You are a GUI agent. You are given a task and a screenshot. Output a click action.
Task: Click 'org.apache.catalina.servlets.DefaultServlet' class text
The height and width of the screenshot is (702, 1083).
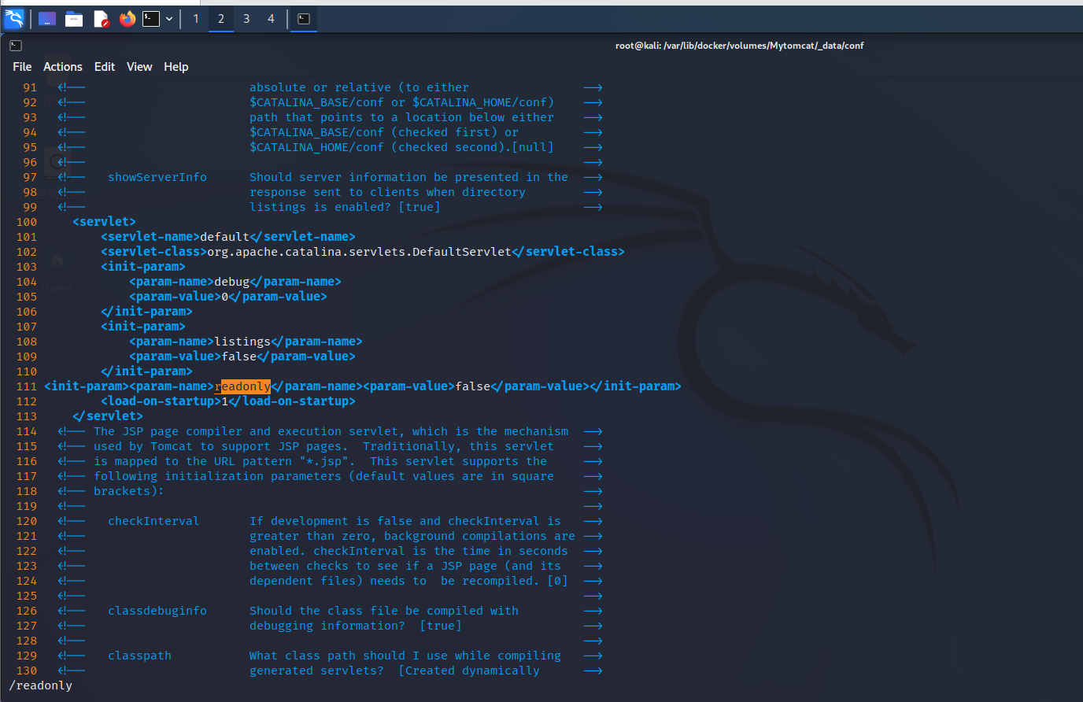click(x=359, y=252)
